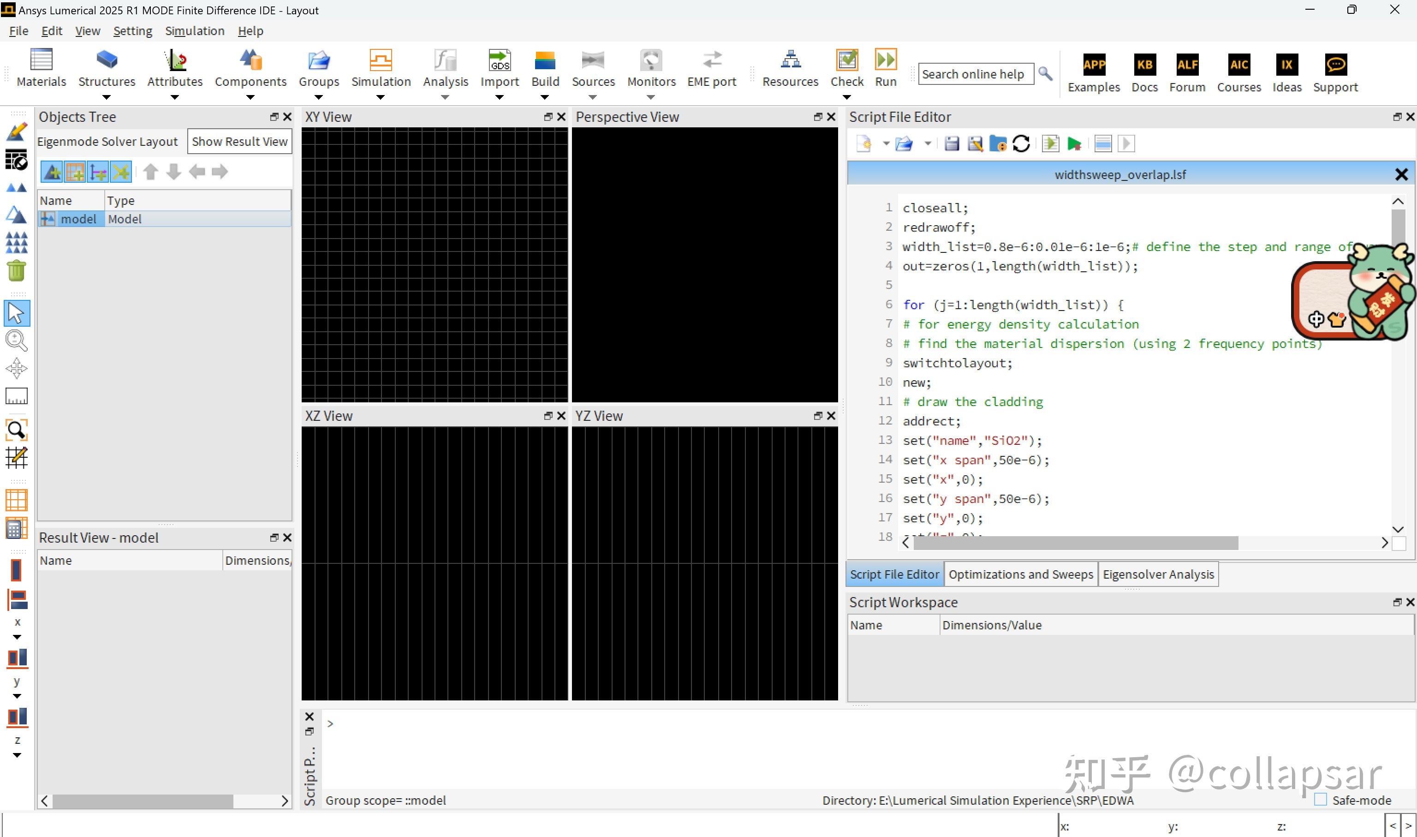Click the Show Result View button
Screen dimensions: 1417x837
tap(240, 142)
